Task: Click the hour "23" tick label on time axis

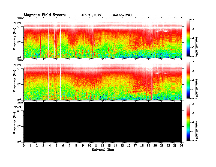Action: click(175, 145)
